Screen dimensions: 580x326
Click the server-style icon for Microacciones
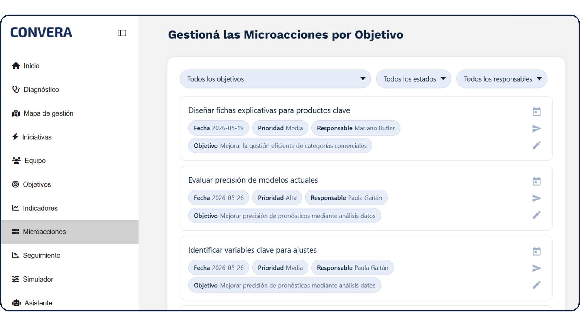coord(15,232)
